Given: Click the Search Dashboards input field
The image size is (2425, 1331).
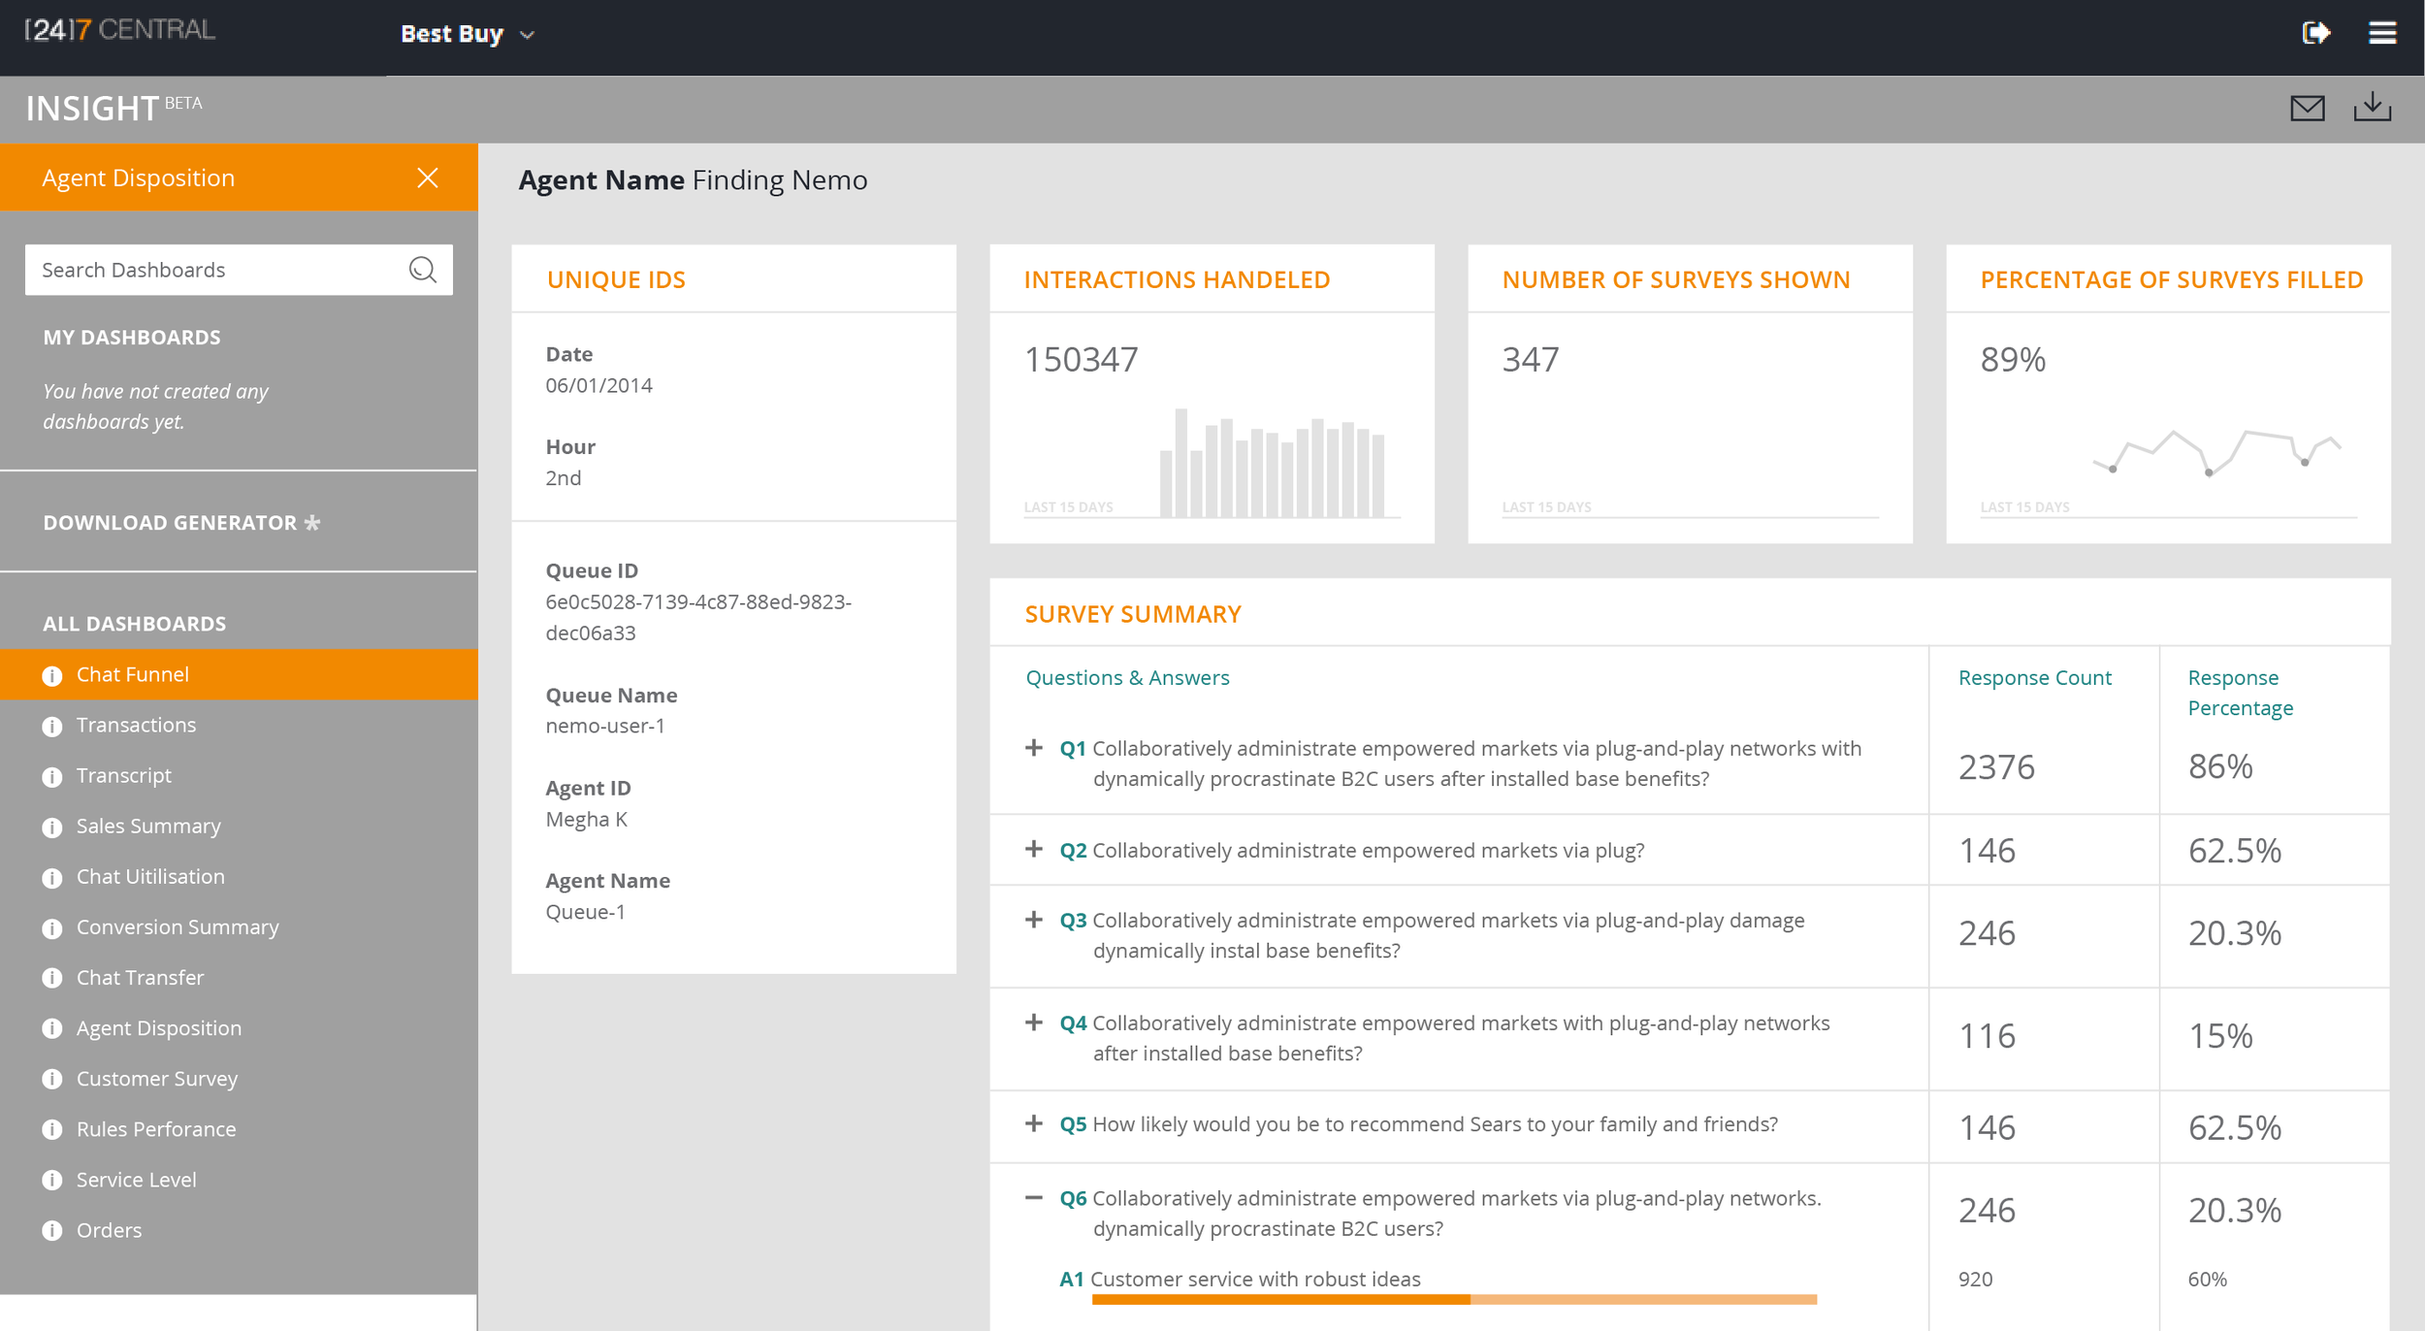Looking at the screenshot, I should pos(239,270).
